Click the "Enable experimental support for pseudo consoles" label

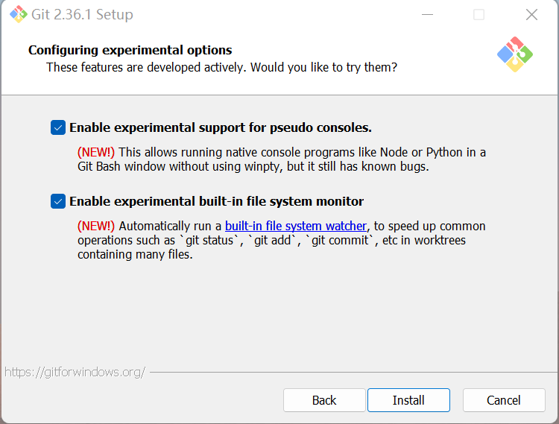pos(220,127)
